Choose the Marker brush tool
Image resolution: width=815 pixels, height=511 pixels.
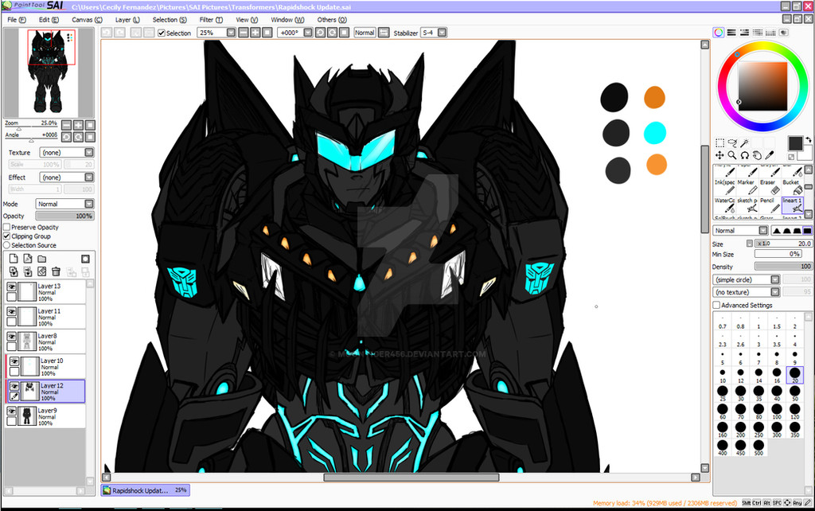click(746, 186)
